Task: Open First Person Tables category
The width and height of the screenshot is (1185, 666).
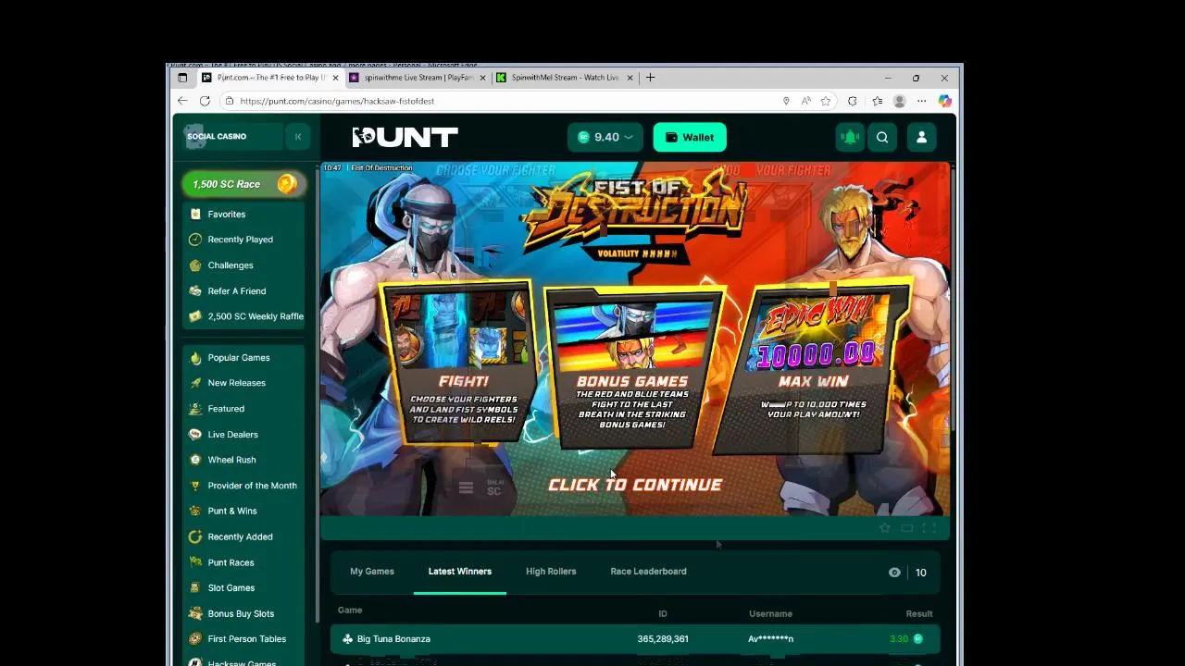Action: (246, 639)
